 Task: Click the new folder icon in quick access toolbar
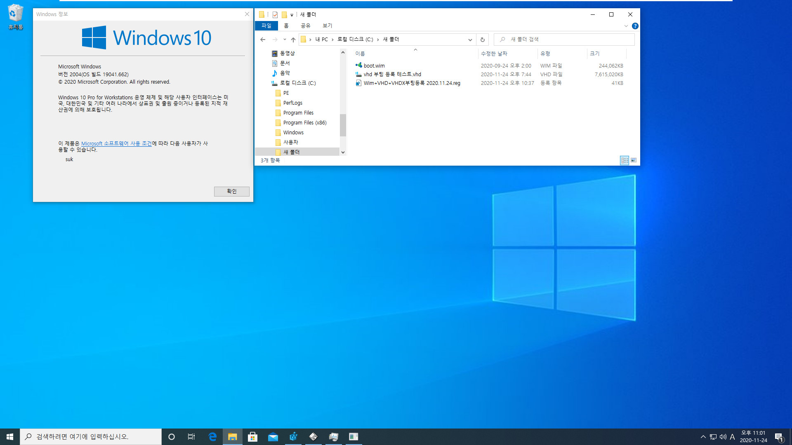(x=284, y=14)
